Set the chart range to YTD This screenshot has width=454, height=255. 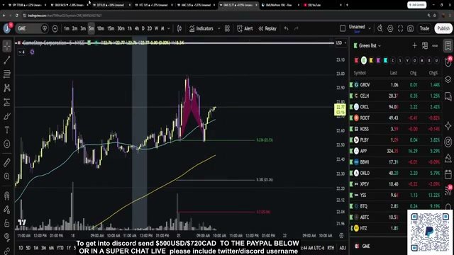point(60,248)
